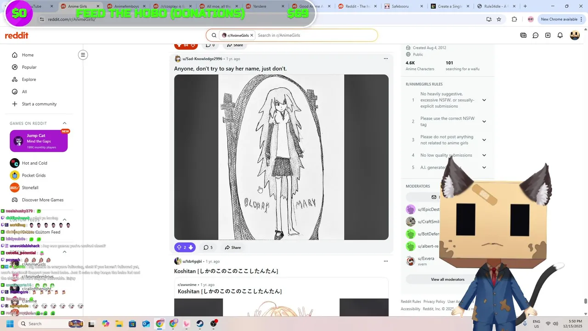Open the advertise icon in header
The width and height of the screenshot is (588, 331).
(523, 35)
